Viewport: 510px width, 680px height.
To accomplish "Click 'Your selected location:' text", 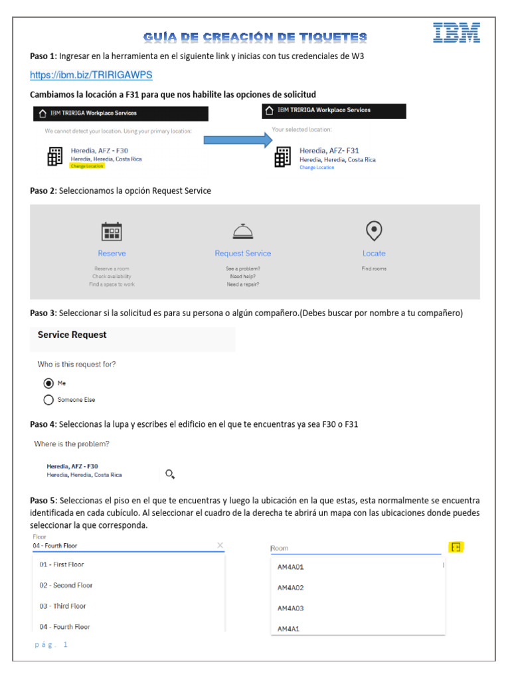I will pos(302,129).
